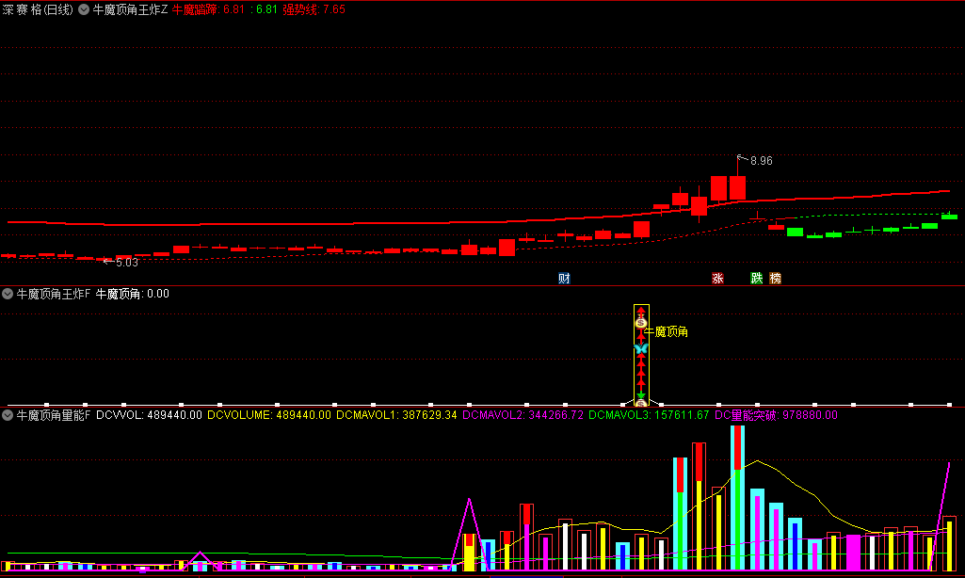Click the red 牛魔踏蹄: 6.81 value

(x=208, y=9)
